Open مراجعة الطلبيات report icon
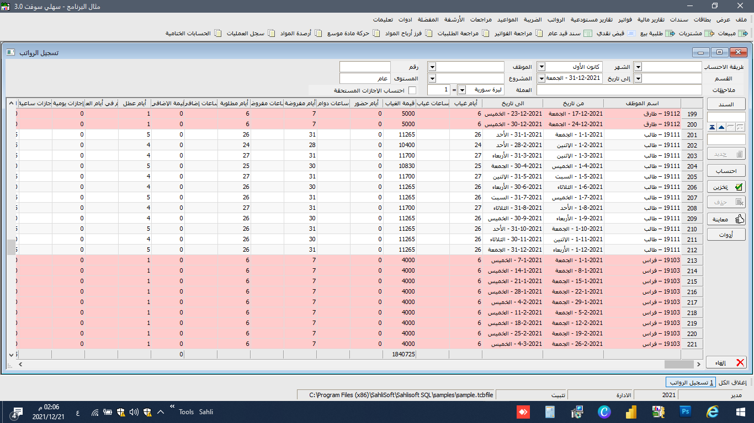The image size is (754, 423). click(x=486, y=34)
